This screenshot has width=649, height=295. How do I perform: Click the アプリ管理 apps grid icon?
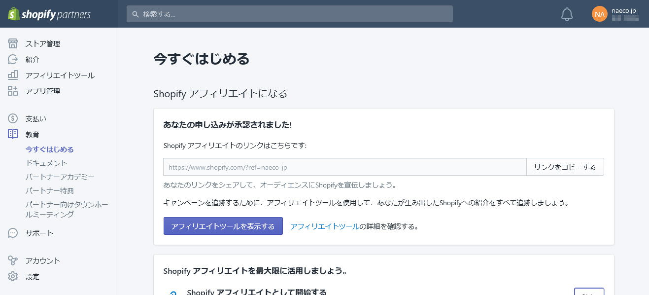13,91
